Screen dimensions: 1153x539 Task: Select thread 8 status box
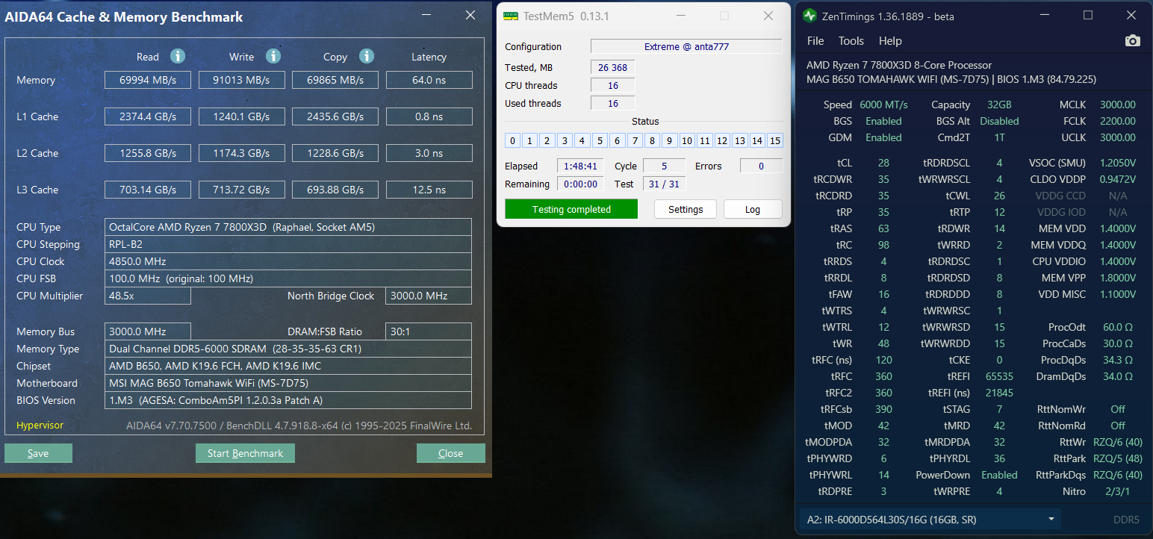click(652, 140)
